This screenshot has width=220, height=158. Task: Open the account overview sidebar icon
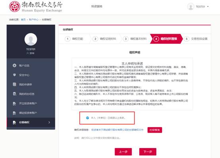(14, 66)
